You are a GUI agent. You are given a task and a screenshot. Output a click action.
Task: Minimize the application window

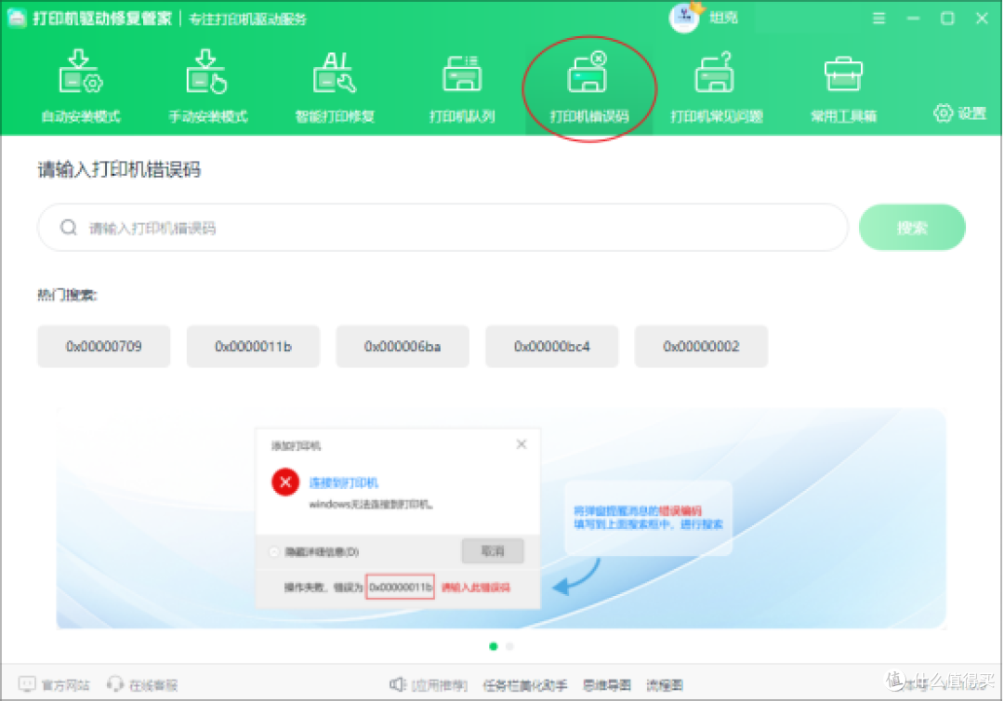click(914, 18)
